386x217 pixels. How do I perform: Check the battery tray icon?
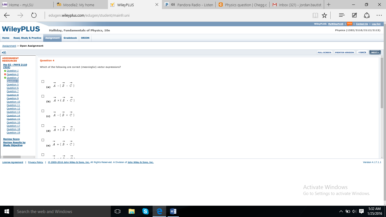[x=348, y=211]
